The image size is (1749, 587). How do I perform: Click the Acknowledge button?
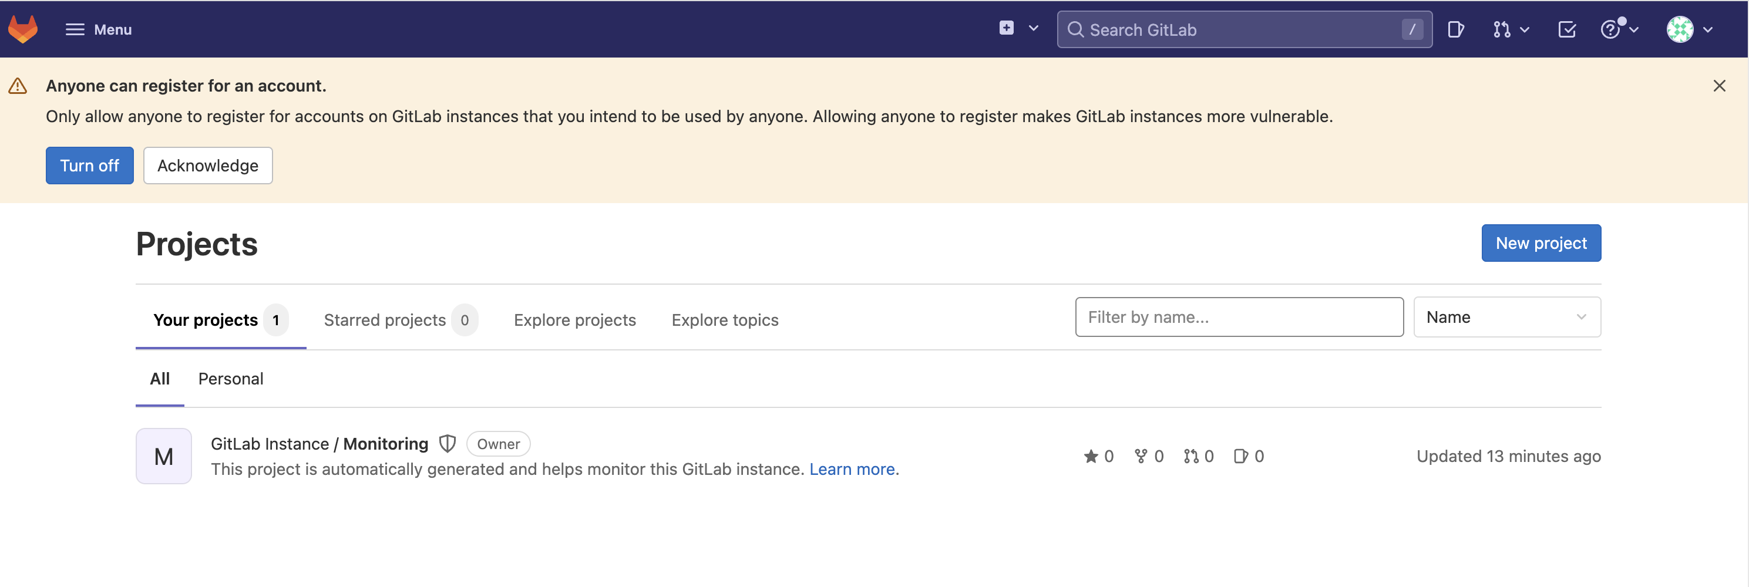click(x=208, y=166)
